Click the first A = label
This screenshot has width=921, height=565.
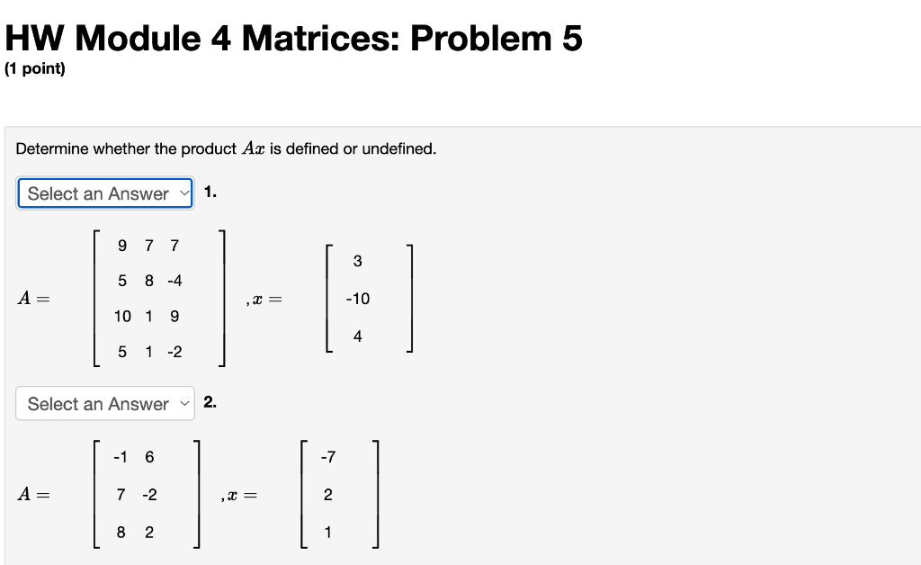coord(31,299)
